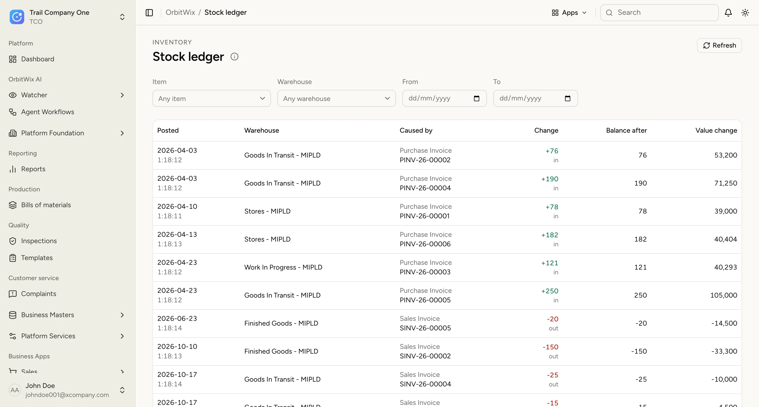The width and height of the screenshot is (759, 407).
Task: Click the Templates clipboard icon
Action: [13, 258]
